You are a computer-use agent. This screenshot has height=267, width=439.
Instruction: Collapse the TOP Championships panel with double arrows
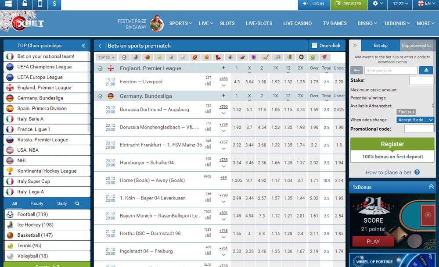(x=83, y=46)
